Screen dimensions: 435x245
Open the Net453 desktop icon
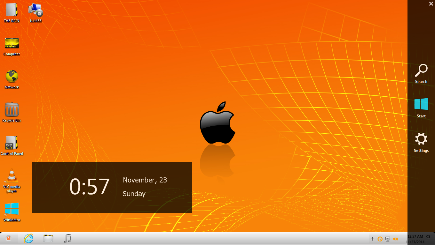click(x=36, y=13)
